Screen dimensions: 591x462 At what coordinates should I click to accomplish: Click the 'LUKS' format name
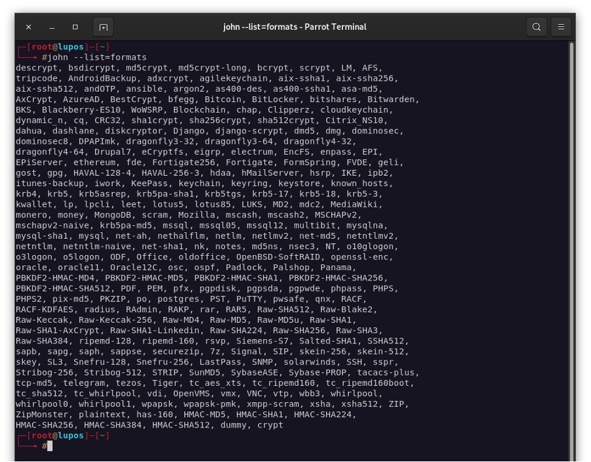252,204
